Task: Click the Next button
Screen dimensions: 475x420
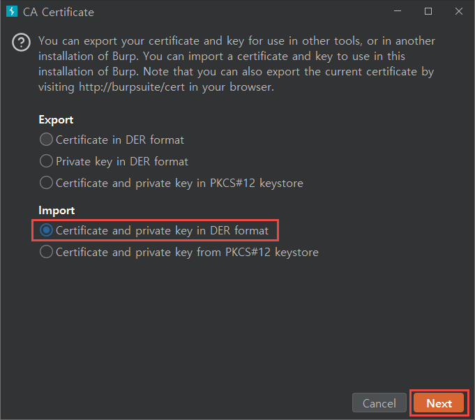Action: coord(439,403)
